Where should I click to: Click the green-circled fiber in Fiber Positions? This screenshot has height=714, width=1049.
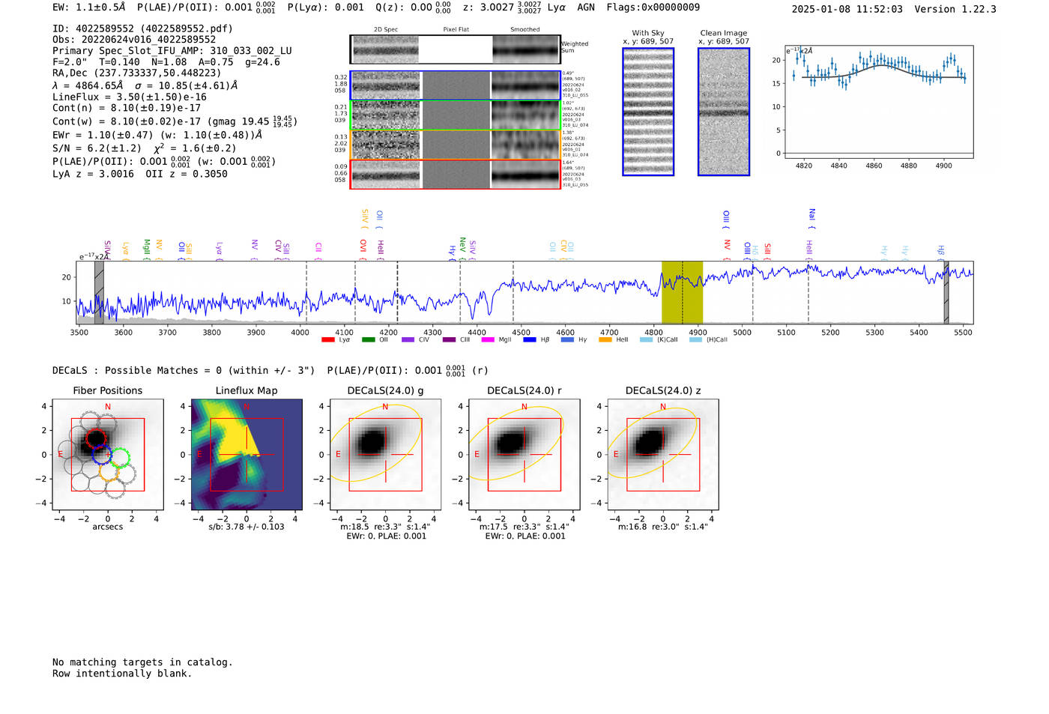click(120, 458)
